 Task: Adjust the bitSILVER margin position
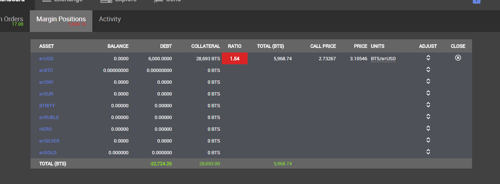[428, 140]
